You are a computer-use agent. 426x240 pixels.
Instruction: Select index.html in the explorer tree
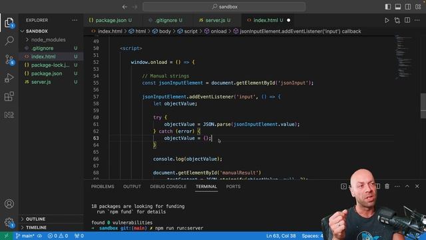click(x=43, y=57)
